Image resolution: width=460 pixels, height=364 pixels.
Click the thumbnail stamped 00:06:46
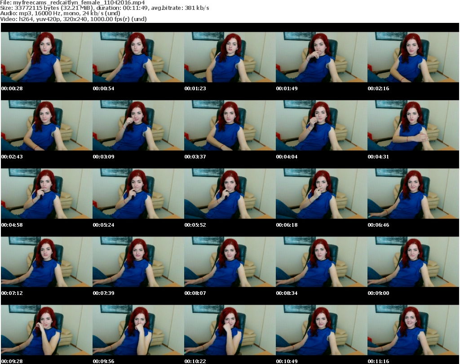413,194
